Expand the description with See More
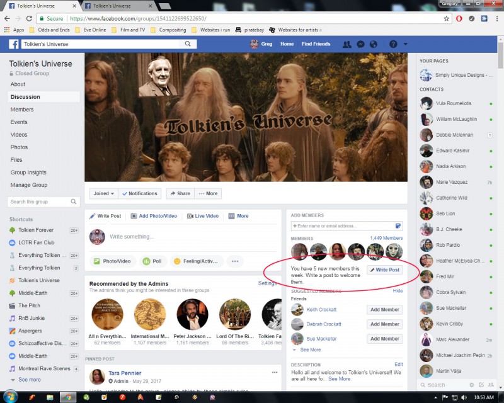Viewport: 504px width, 403px height. click(x=340, y=379)
